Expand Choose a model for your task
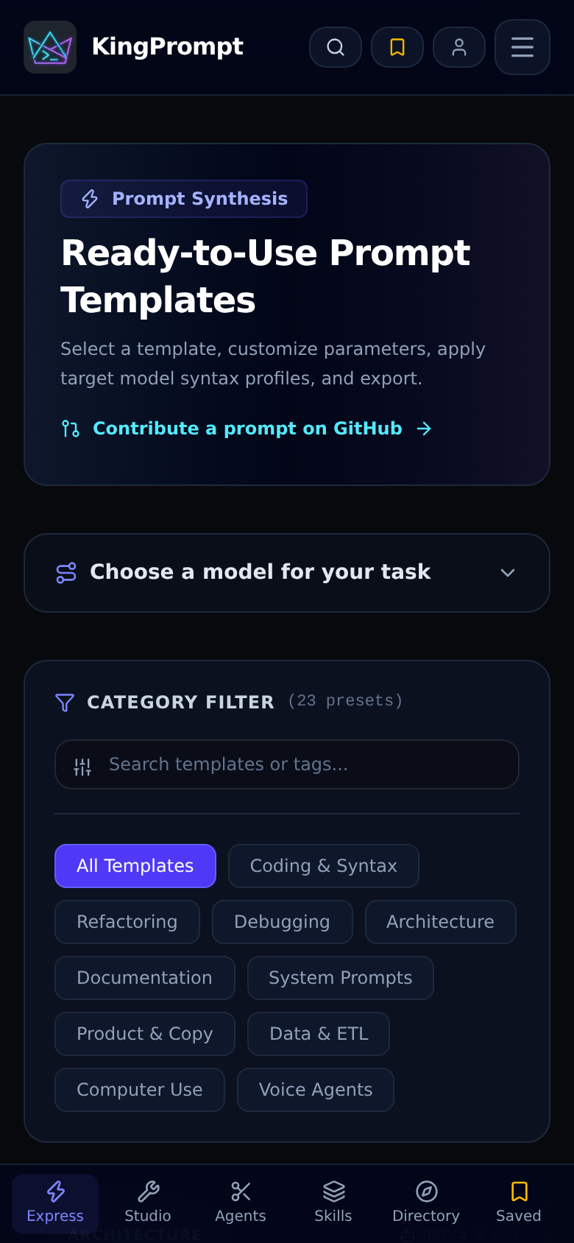 coord(287,573)
